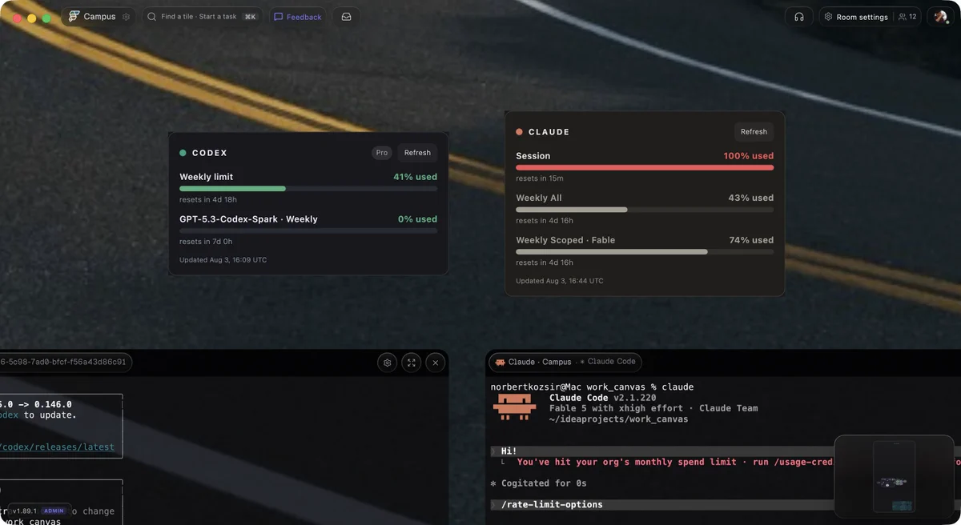
Task: Close the Codex terminal tile
Action: click(435, 363)
